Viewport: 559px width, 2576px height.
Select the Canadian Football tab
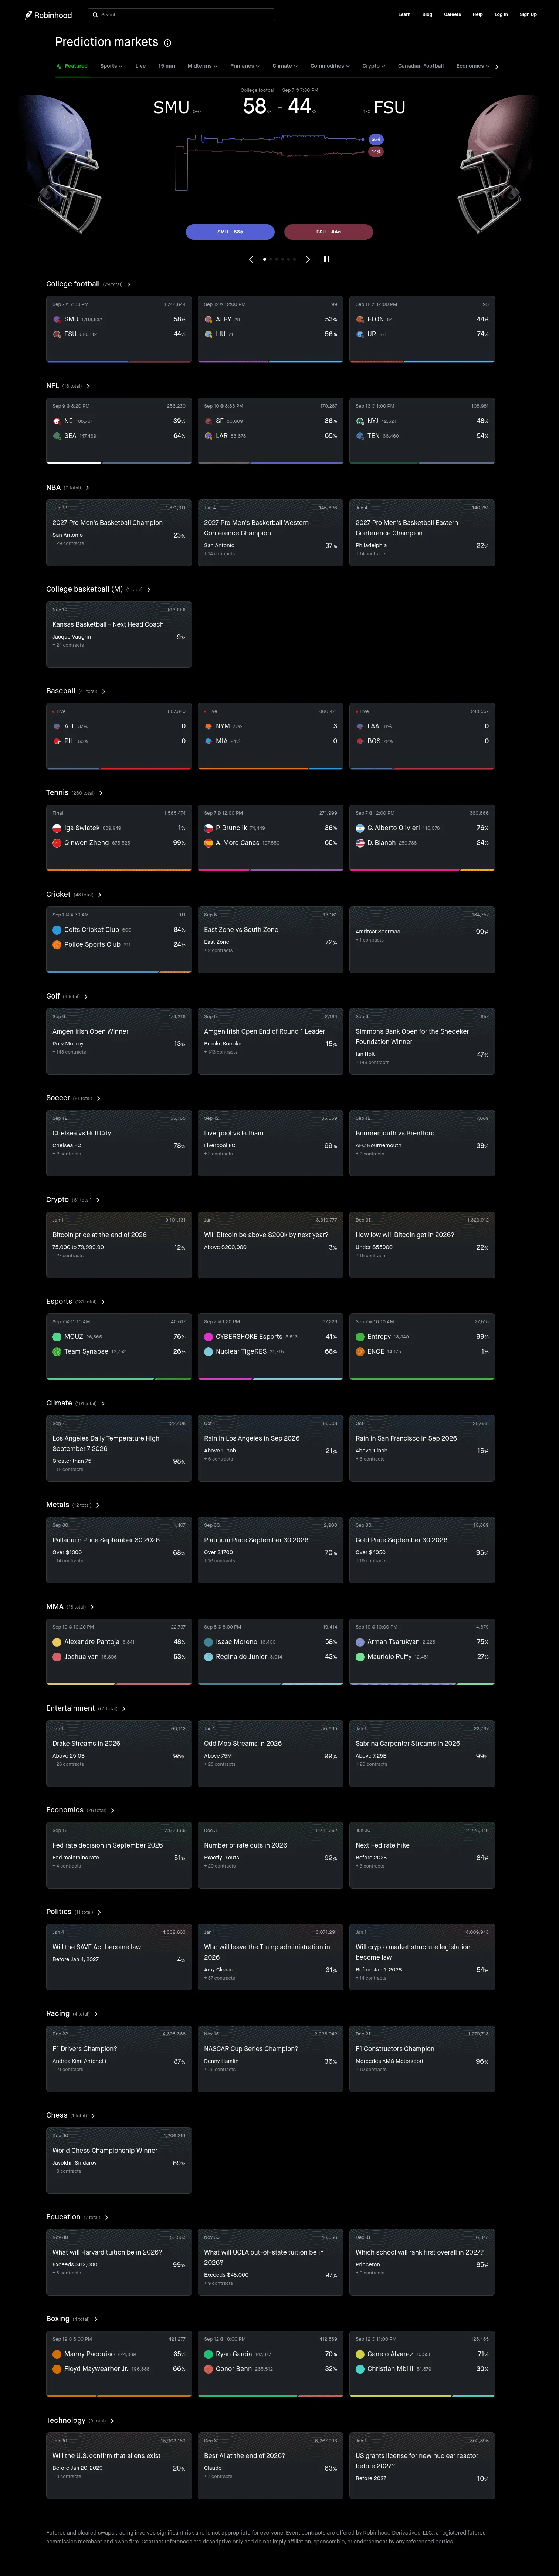click(x=421, y=66)
